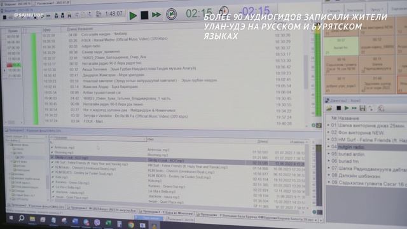Select file 'Kupla - Green Out.mp3'
Image resolution: width=407 pixels, height=229 pixels.
point(72,183)
